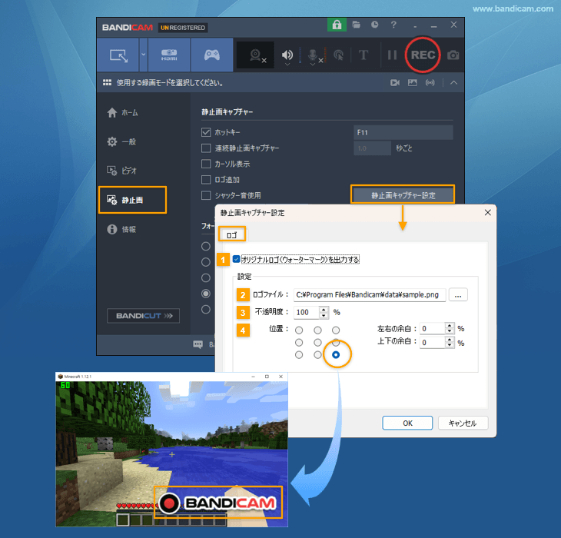This screenshot has width=561, height=538.
Task: Click the pause recording button
Action: pos(392,55)
